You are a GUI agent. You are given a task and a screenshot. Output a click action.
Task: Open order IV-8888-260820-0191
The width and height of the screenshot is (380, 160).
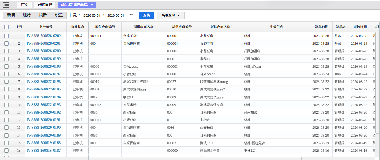44,120
